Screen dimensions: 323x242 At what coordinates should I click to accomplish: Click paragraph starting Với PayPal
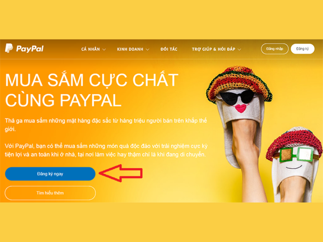(106, 150)
